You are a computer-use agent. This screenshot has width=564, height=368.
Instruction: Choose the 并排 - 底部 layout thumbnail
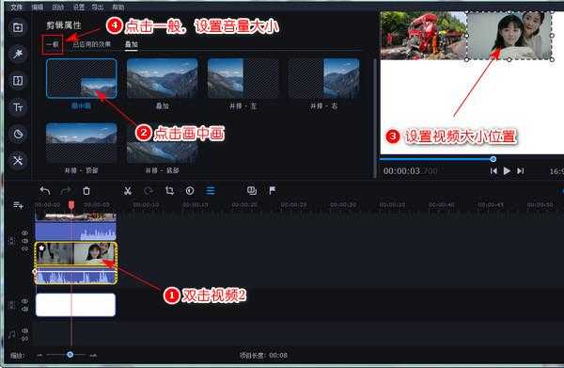[x=163, y=152]
